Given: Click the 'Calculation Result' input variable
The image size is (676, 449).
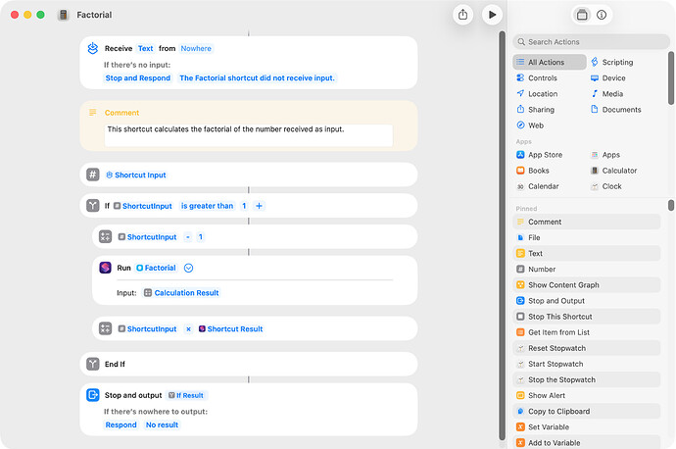Looking at the screenshot, I should [186, 293].
